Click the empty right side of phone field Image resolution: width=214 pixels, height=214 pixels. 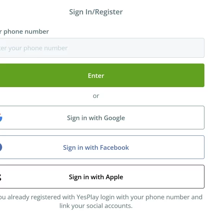coord(150,48)
